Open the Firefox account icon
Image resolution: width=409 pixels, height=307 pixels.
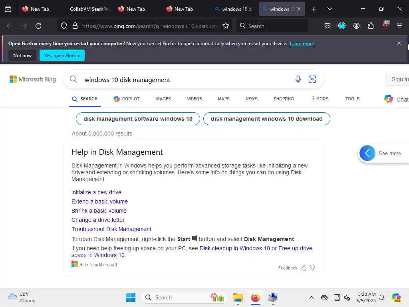click(x=356, y=26)
